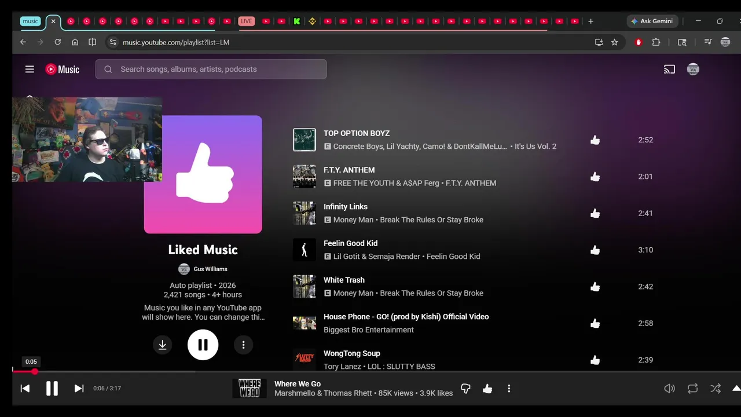Skip to the previous track

[25, 389]
